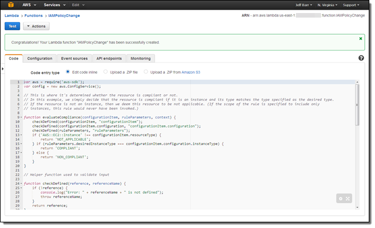Switch to the Monitoring tab
The image size is (375, 228).
click(140, 58)
